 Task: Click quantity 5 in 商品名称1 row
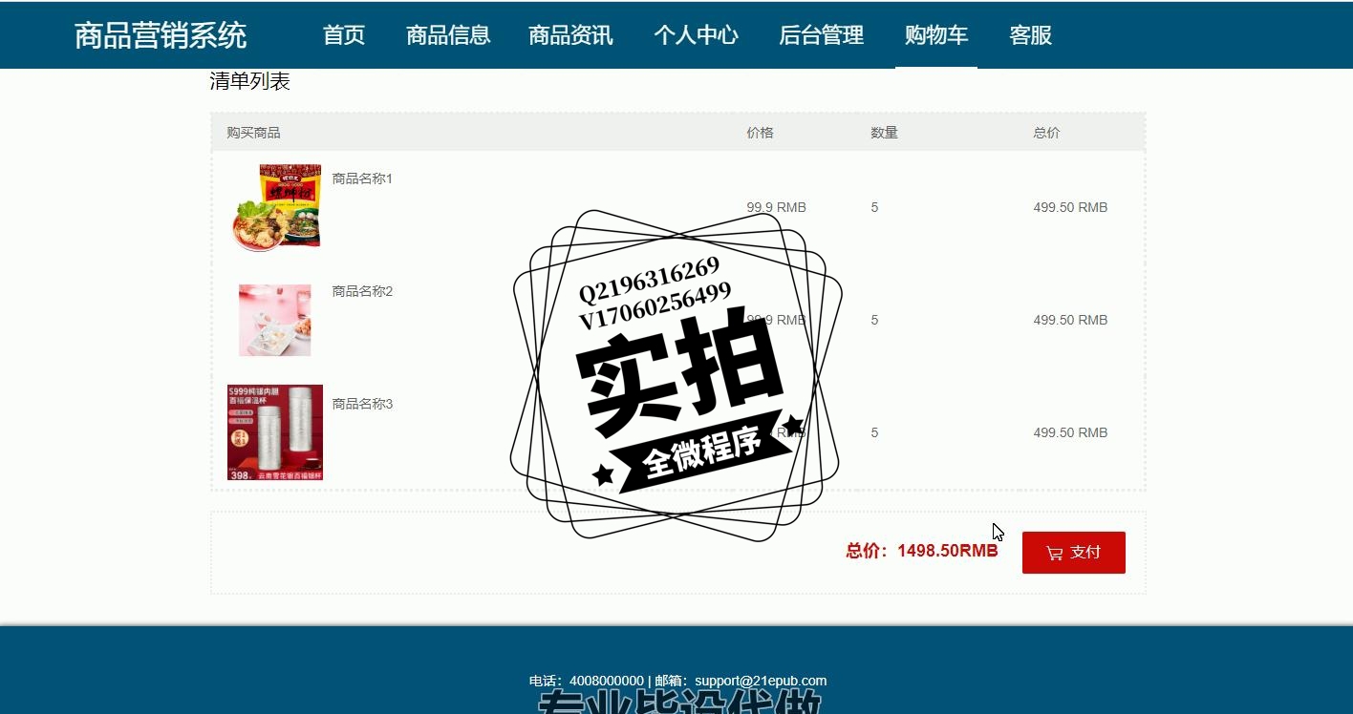coord(874,207)
